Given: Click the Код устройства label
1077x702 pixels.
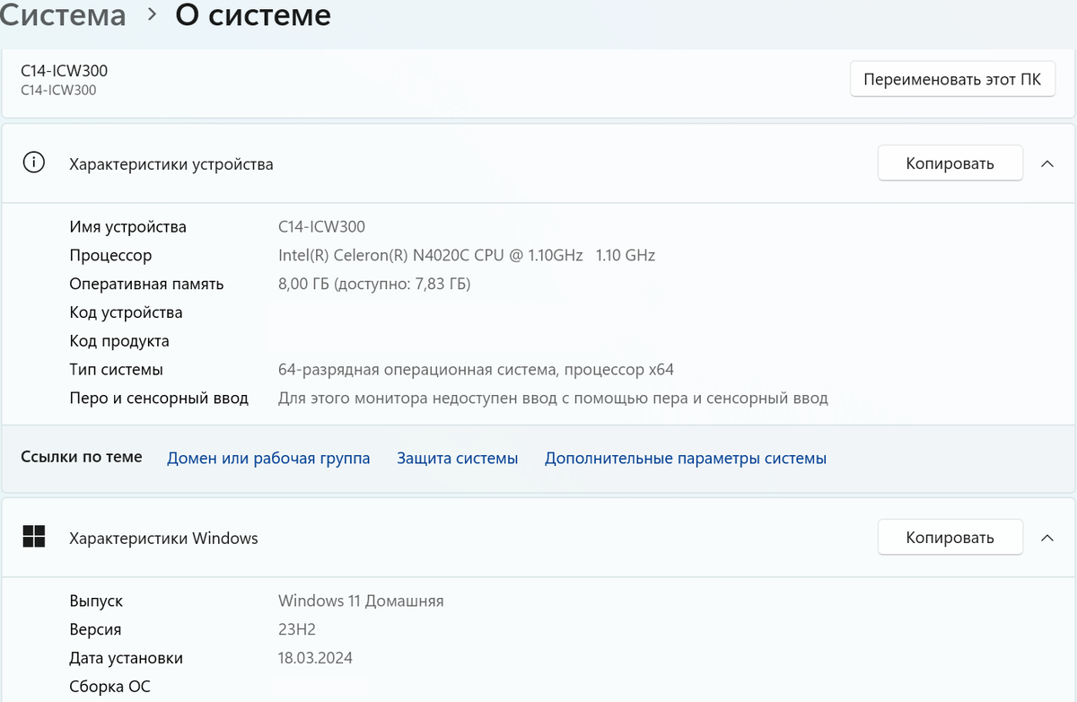Looking at the screenshot, I should pyautogui.click(x=127, y=312).
